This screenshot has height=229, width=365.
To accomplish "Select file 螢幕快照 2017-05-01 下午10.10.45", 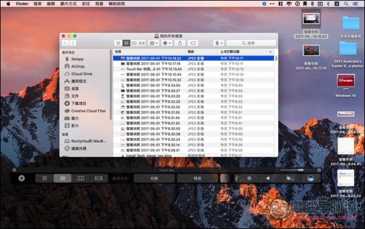I will pyautogui.click(x=193, y=75).
